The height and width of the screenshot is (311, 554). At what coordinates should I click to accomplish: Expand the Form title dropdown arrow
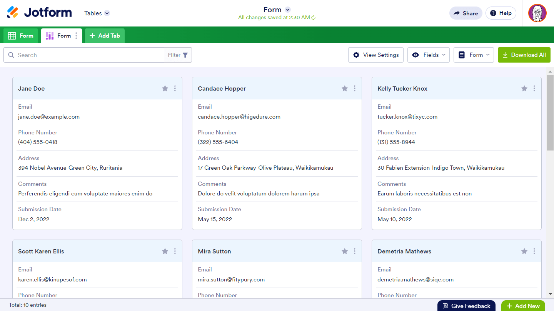(x=287, y=10)
